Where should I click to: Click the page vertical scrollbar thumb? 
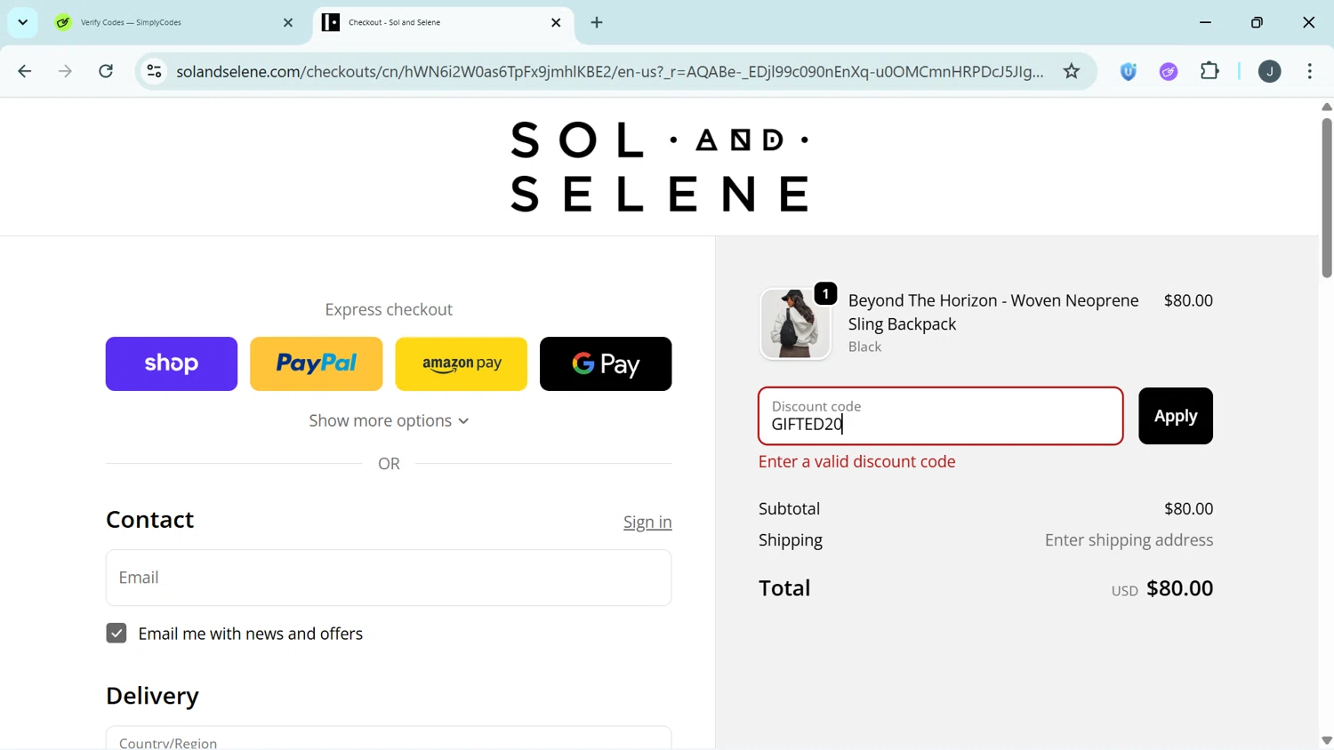pos(1327,197)
